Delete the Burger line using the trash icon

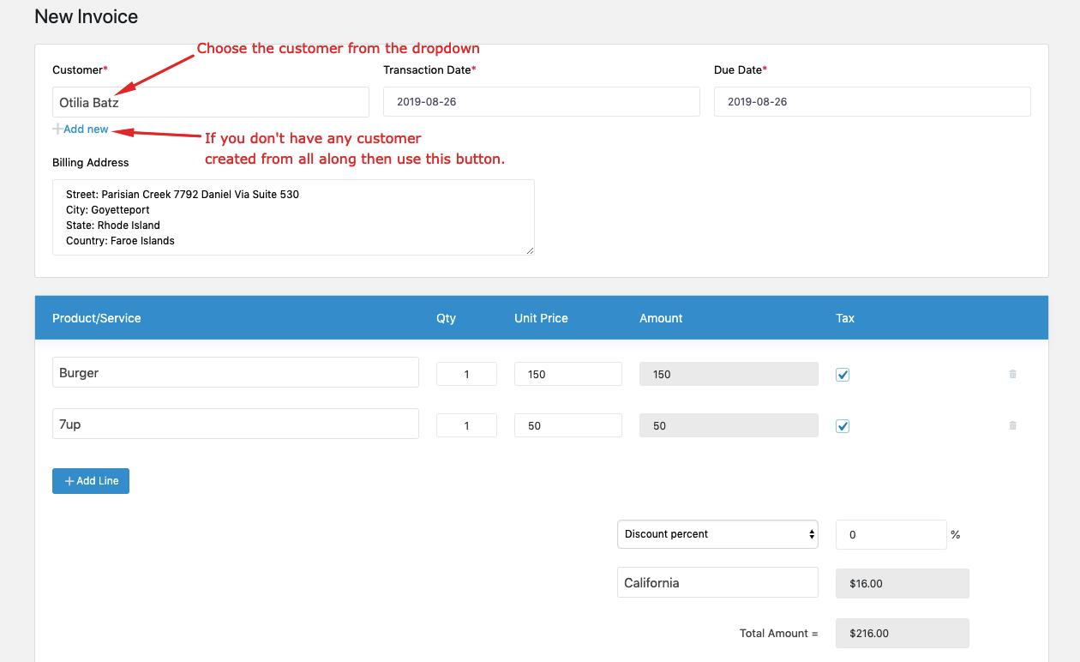coord(1012,374)
